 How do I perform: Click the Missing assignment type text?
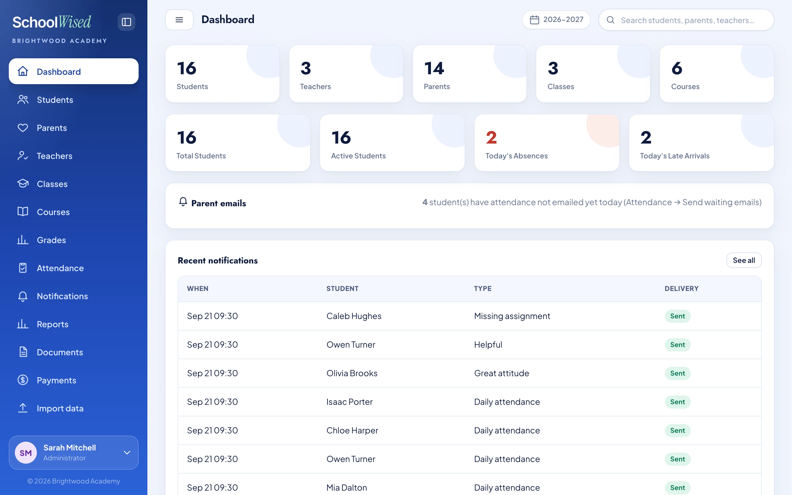pos(512,316)
